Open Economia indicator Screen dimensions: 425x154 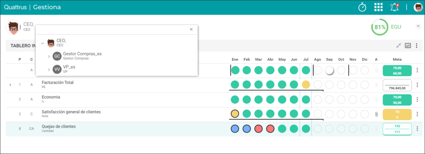51,97
